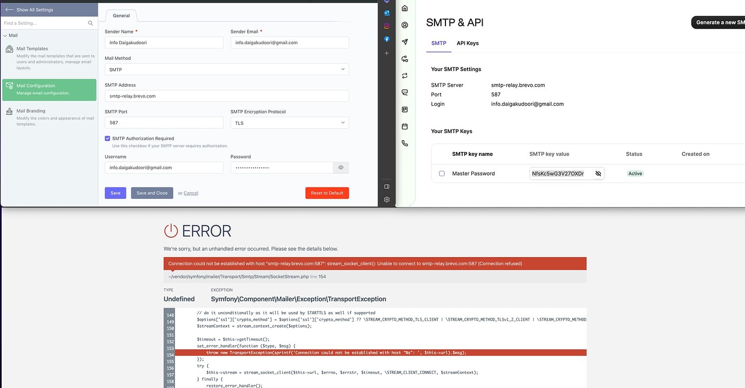Open browser sidebar settings gear
Image resolution: width=745 pixels, height=388 pixels.
387,199
